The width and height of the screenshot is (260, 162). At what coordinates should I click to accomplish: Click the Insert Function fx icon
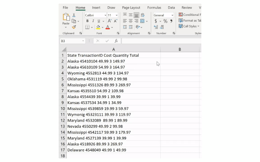click(x=116, y=41)
